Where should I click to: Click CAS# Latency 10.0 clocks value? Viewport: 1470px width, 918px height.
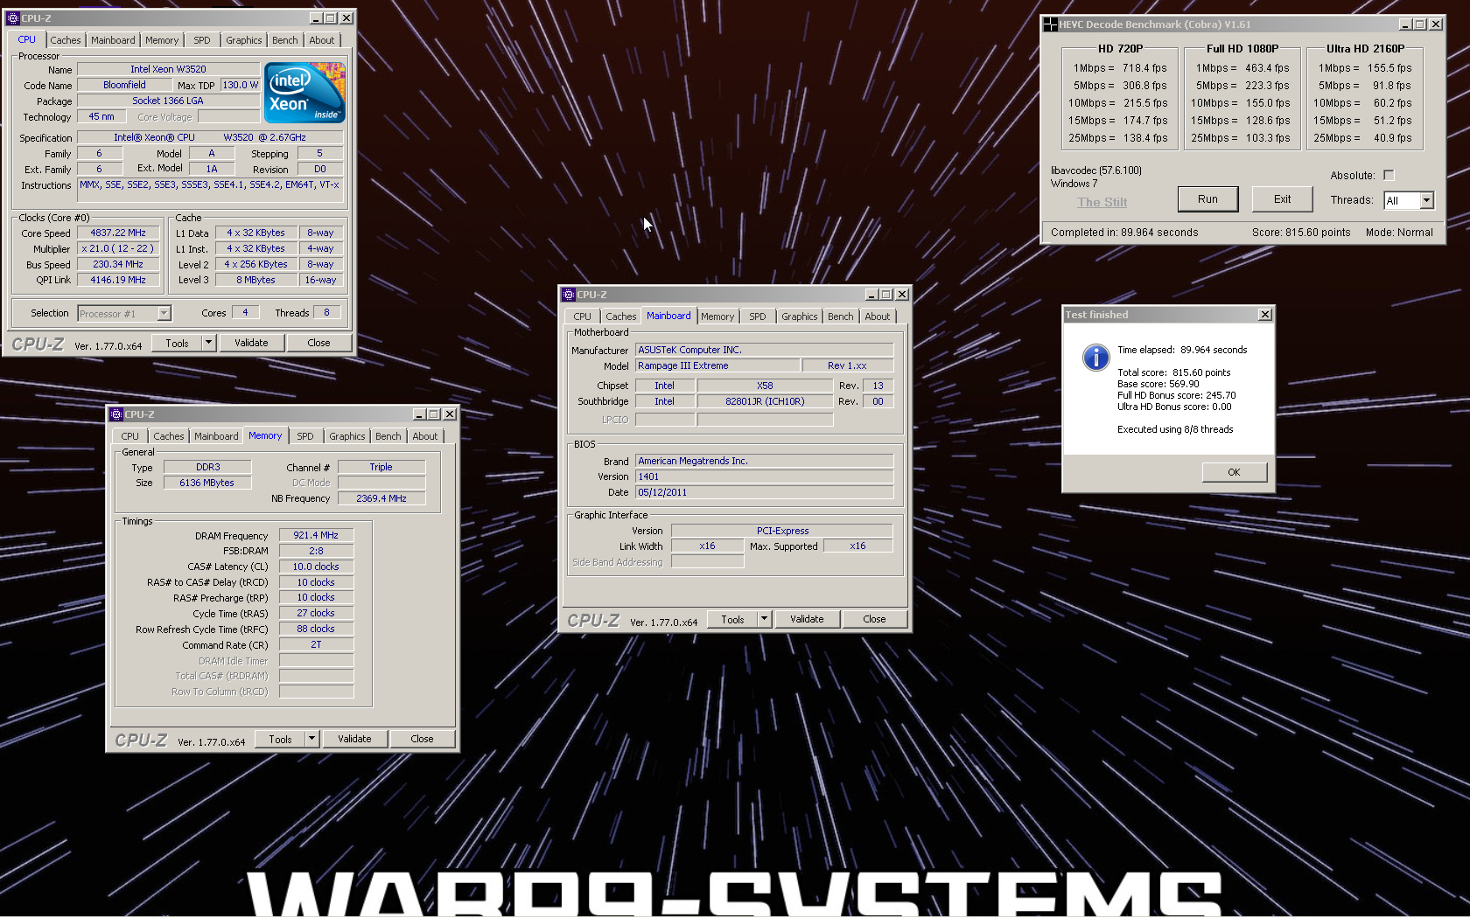316,567
